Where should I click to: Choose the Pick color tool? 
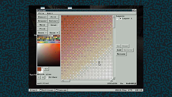click(x=42, y=29)
